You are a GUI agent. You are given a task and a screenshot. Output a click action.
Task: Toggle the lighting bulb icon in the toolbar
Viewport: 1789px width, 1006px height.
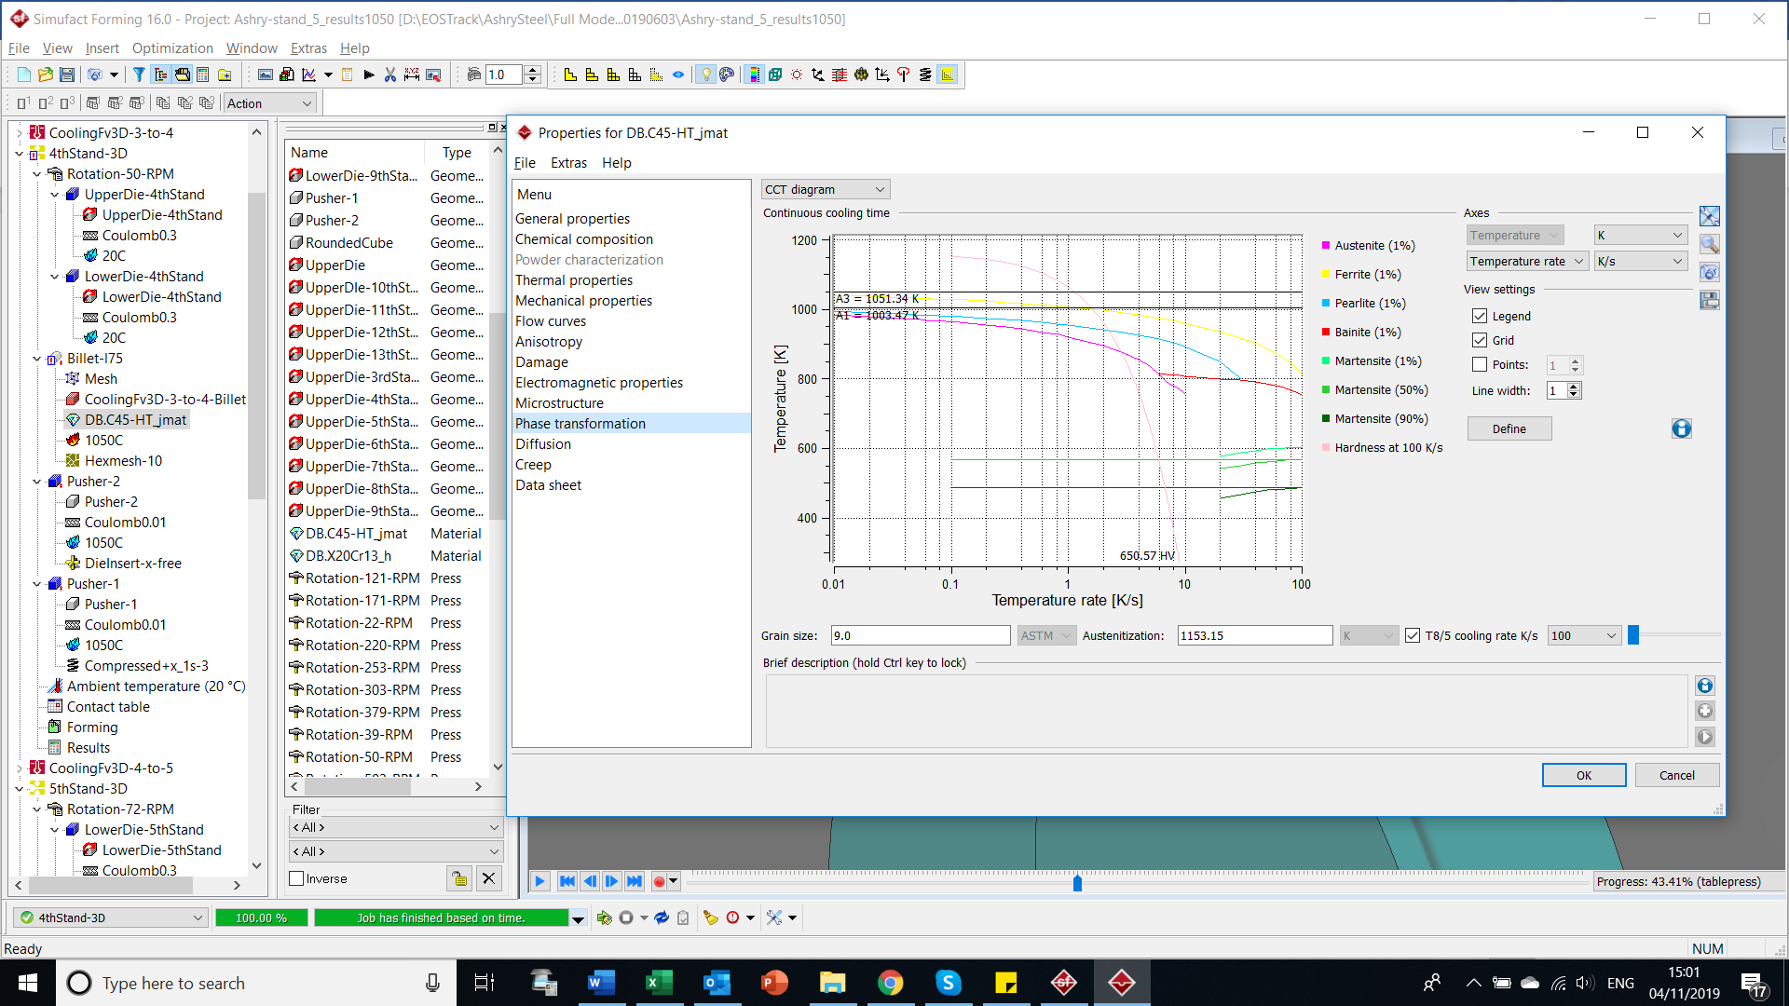[x=705, y=75]
